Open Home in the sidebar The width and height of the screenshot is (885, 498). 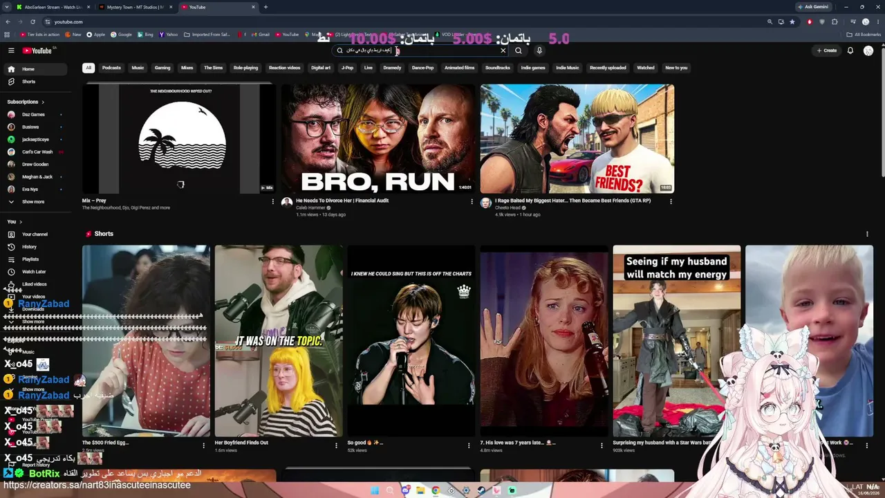click(36, 69)
